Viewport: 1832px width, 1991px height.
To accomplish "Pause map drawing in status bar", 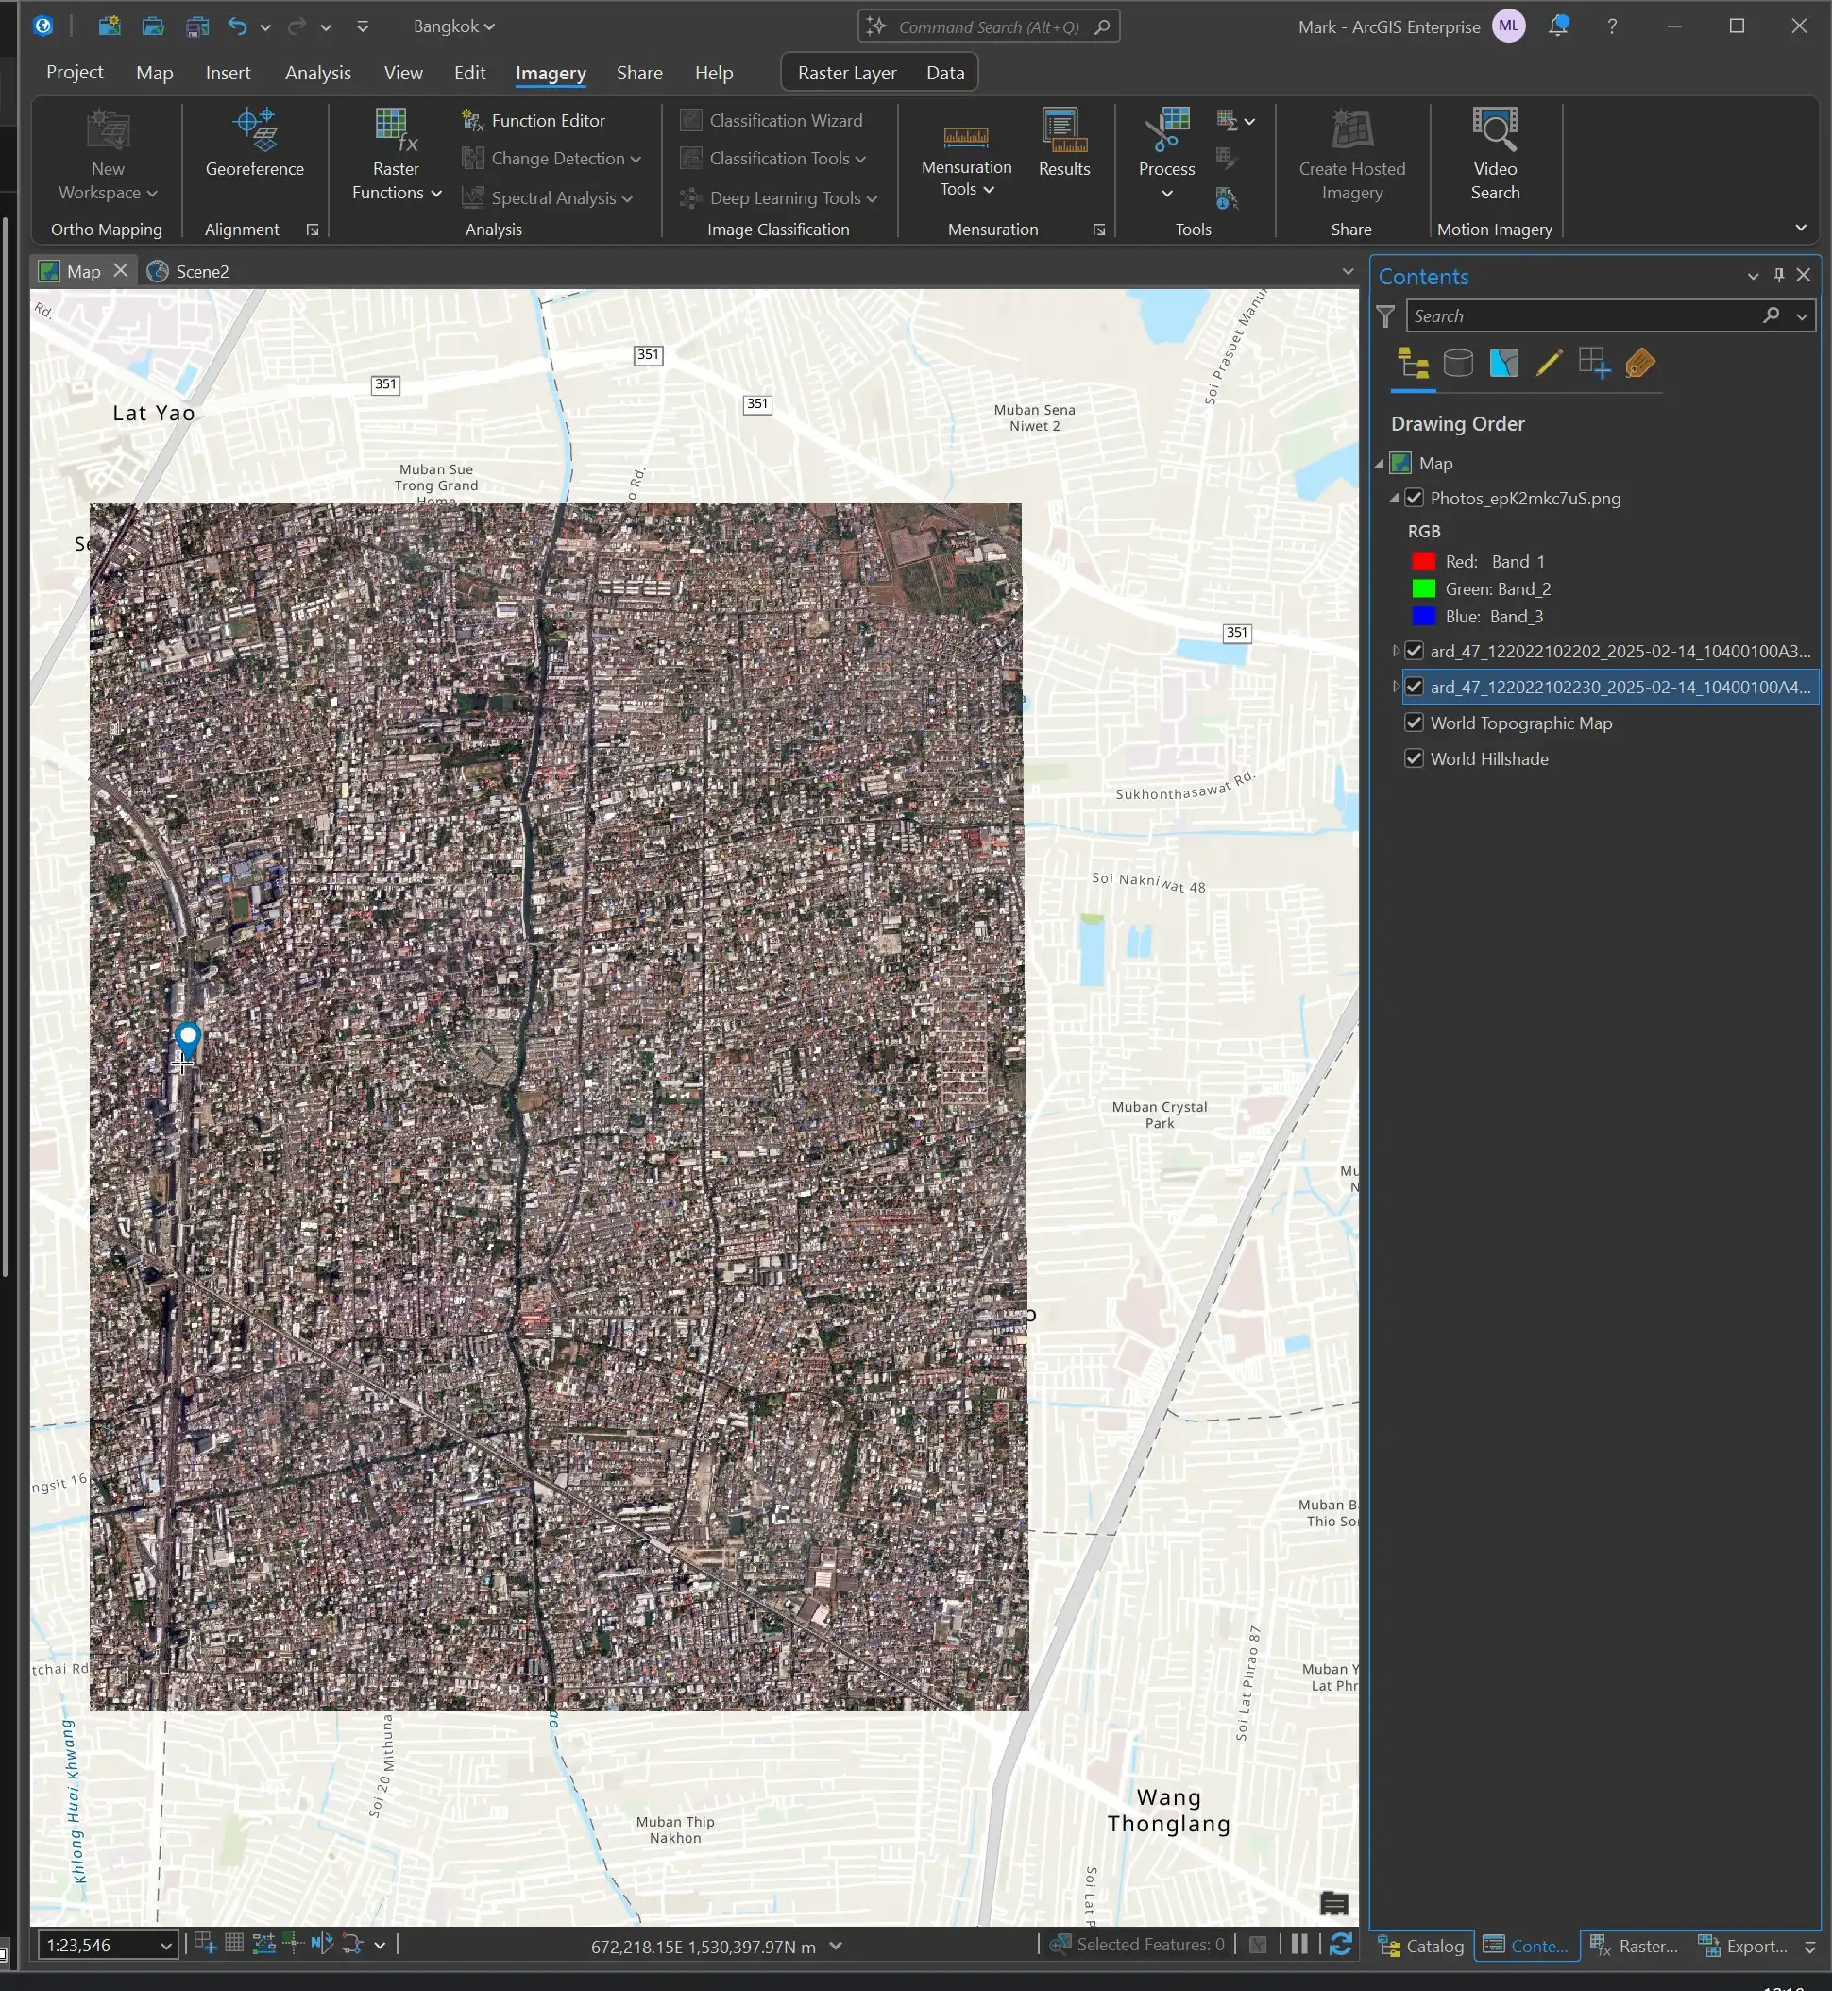I will click(1298, 1945).
